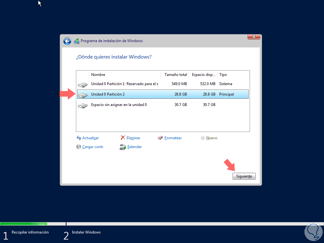The width and height of the screenshot is (324, 243).
Task: Close the Windows setup dialog
Action: (x=254, y=37)
